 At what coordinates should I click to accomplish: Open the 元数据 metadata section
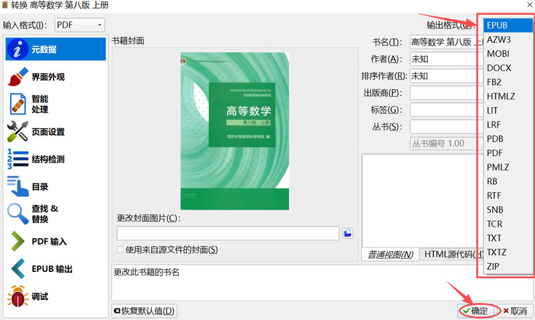pyautogui.click(x=53, y=49)
